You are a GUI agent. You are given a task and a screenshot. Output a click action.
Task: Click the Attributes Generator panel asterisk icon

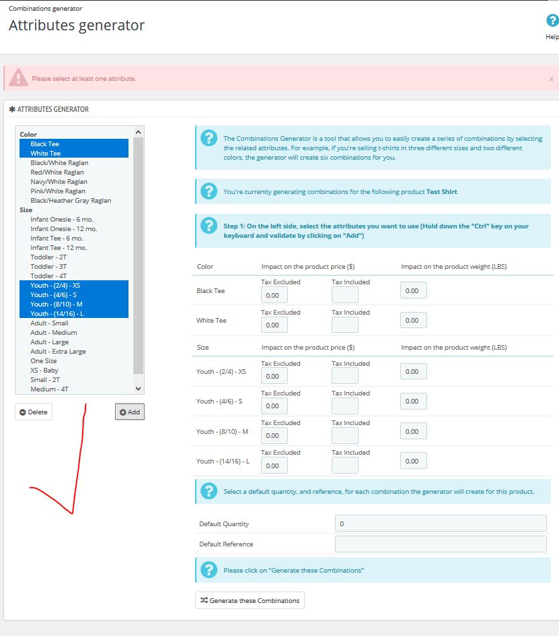click(x=12, y=109)
